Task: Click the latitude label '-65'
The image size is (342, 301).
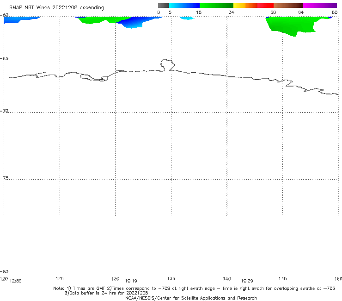Action: pyautogui.click(x=4, y=59)
